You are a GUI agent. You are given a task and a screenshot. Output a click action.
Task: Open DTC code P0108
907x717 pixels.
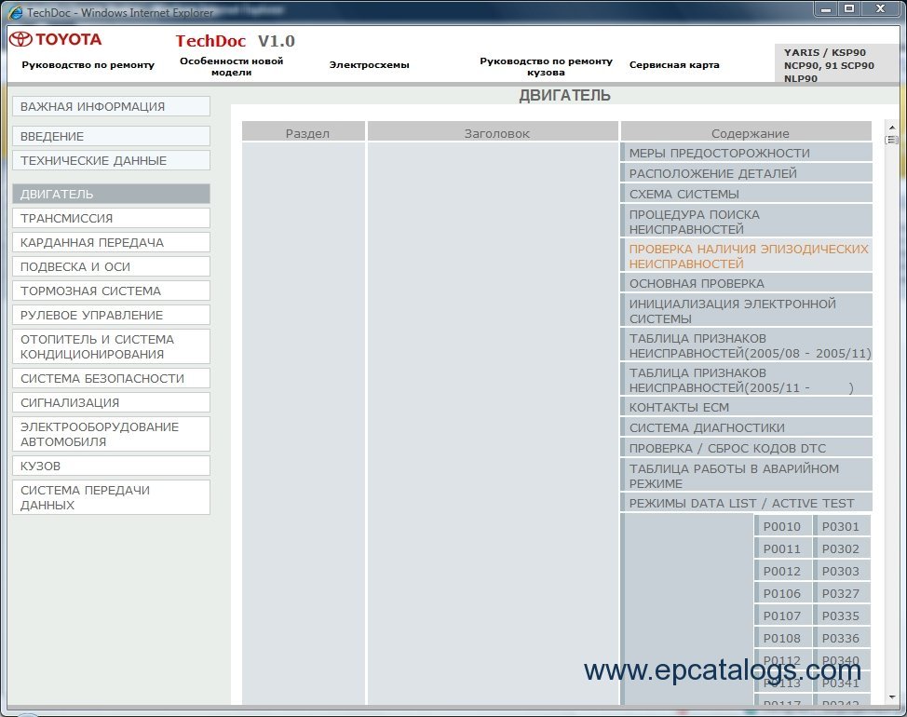click(x=781, y=639)
